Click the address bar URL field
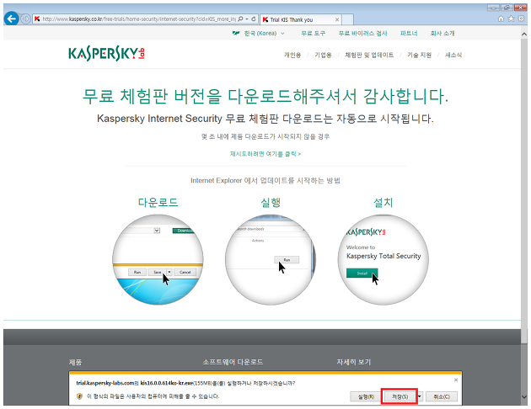 click(x=138, y=19)
